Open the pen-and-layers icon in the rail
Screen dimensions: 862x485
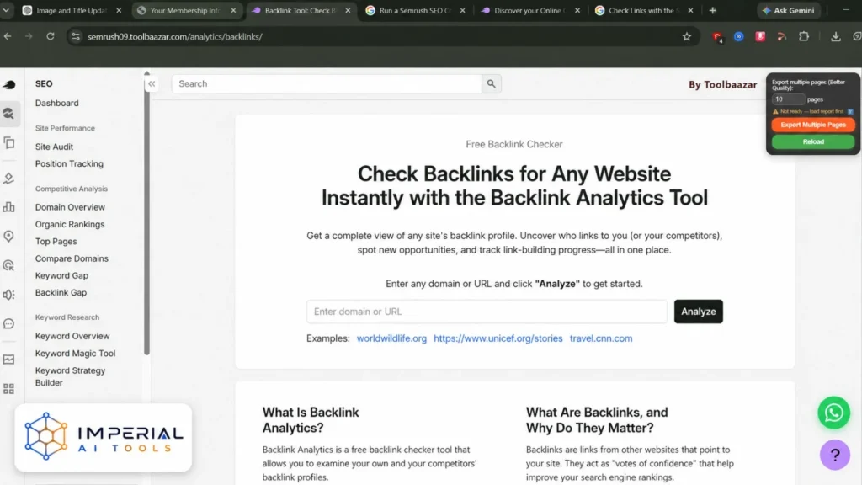pyautogui.click(x=8, y=178)
